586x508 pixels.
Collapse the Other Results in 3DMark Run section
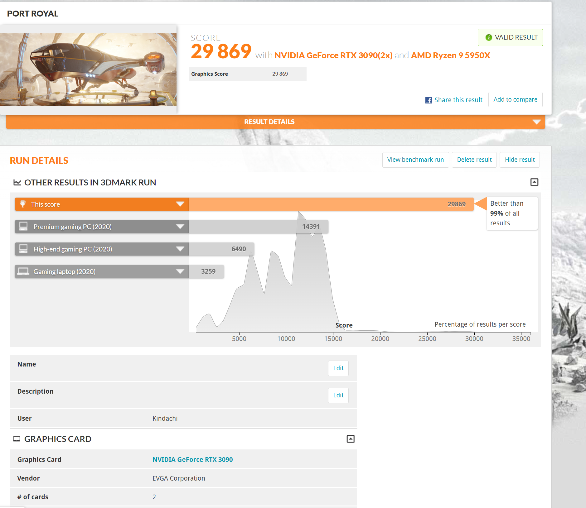click(x=534, y=182)
